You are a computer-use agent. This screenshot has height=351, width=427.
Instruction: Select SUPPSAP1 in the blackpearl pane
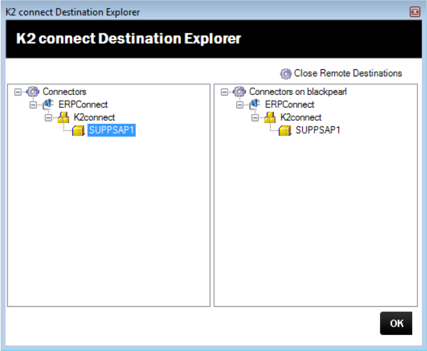(318, 130)
